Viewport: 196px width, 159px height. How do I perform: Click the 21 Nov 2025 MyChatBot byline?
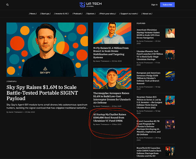(x=107, y=124)
